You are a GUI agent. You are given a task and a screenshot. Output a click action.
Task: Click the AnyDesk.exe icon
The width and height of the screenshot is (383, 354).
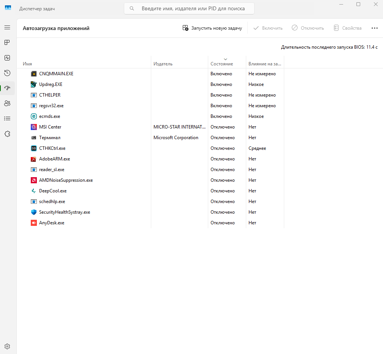[x=34, y=223]
